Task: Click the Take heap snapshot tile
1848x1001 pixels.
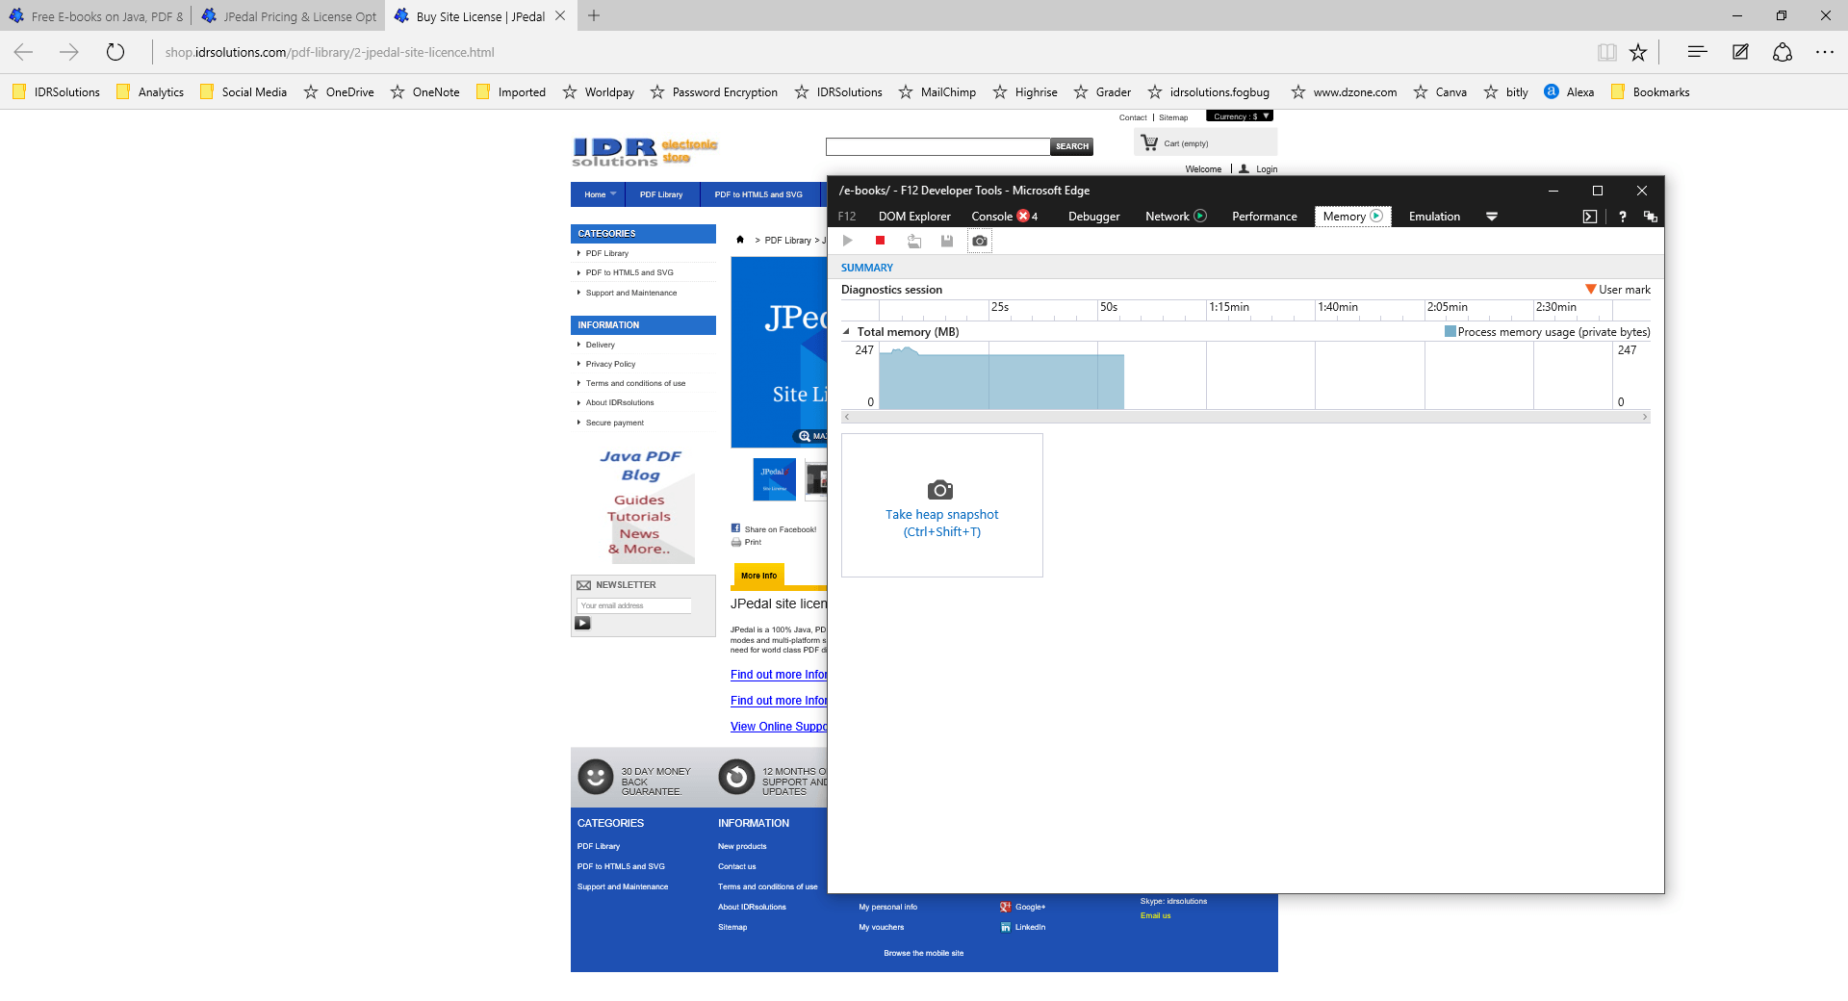Action: (x=941, y=505)
